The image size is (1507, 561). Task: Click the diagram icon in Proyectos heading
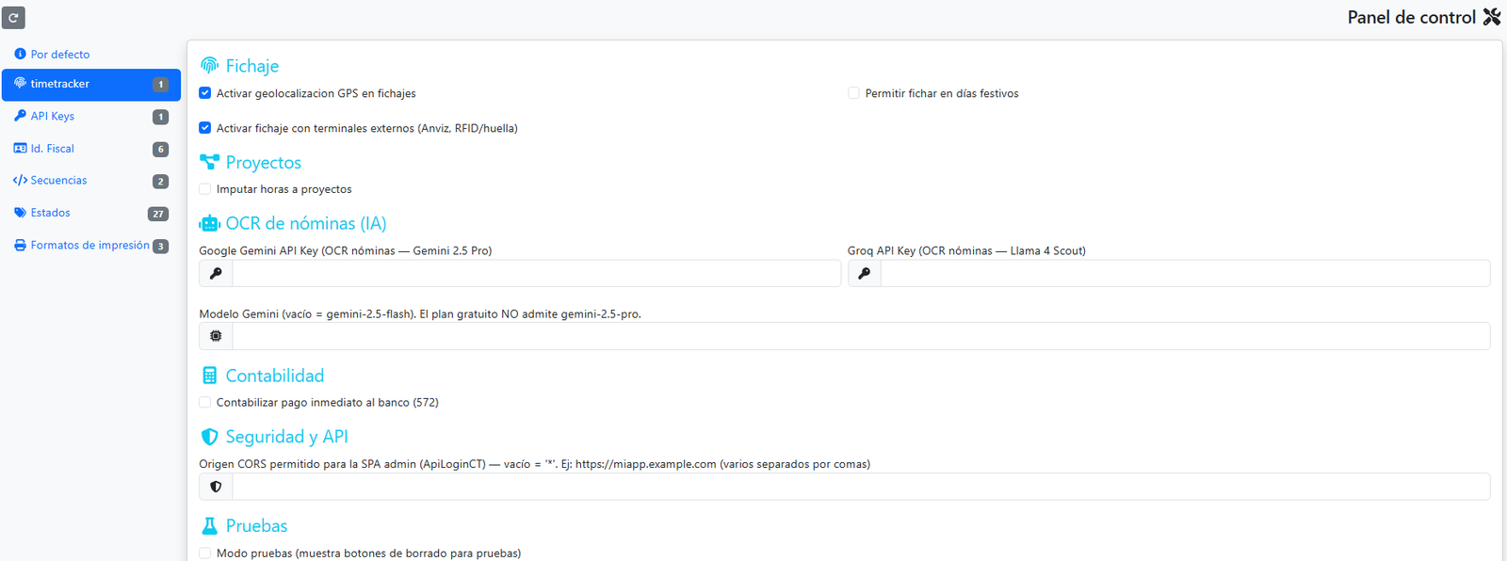(x=209, y=162)
